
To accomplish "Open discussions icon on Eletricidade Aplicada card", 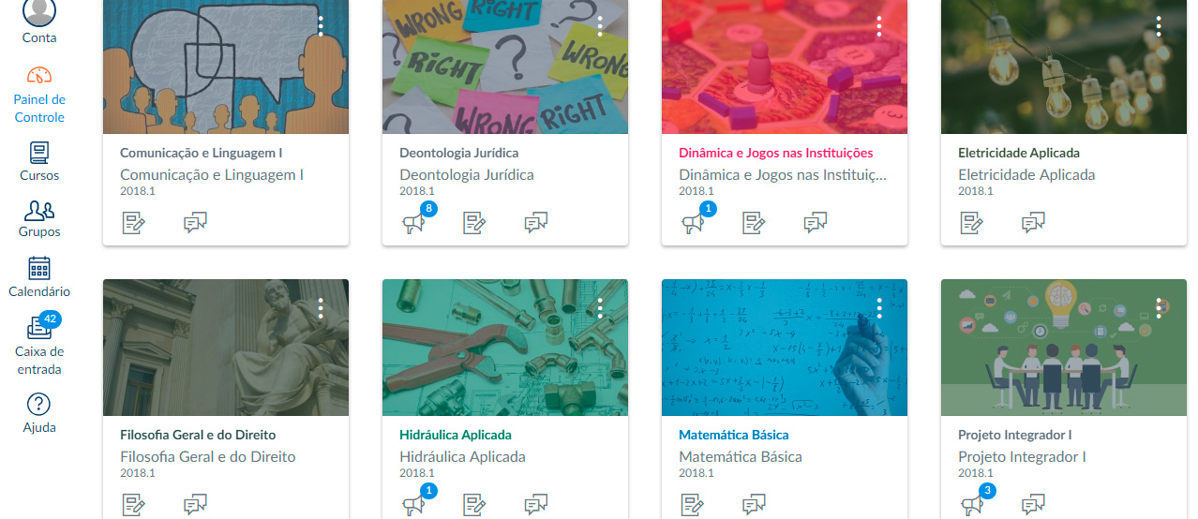I will point(1033,223).
